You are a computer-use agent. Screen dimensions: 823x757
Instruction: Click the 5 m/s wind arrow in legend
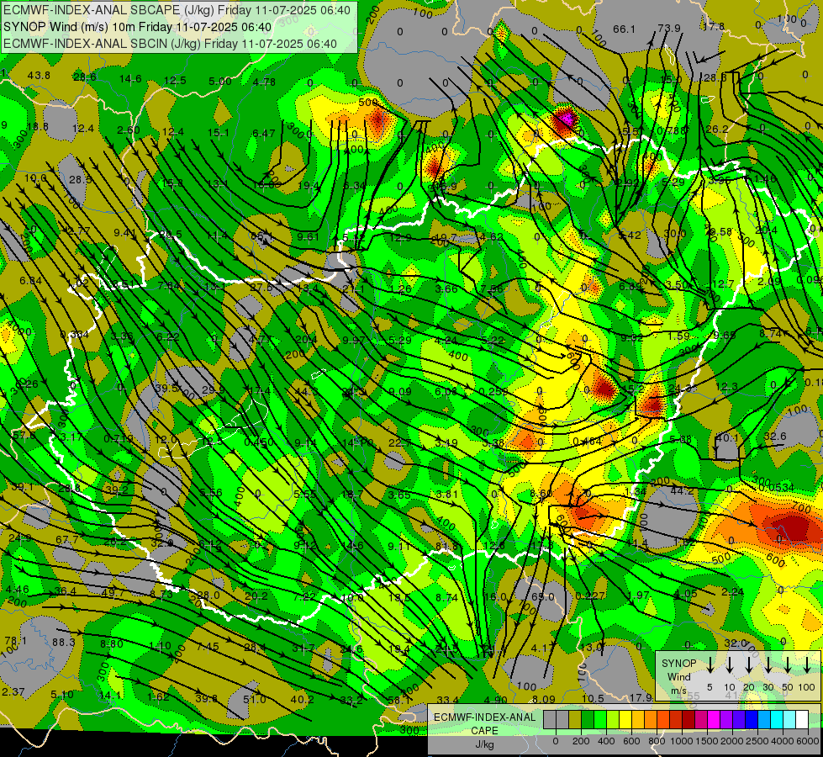(710, 664)
